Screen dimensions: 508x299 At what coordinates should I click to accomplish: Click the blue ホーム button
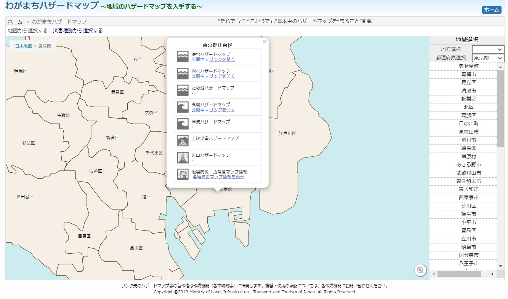(x=491, y=10)
